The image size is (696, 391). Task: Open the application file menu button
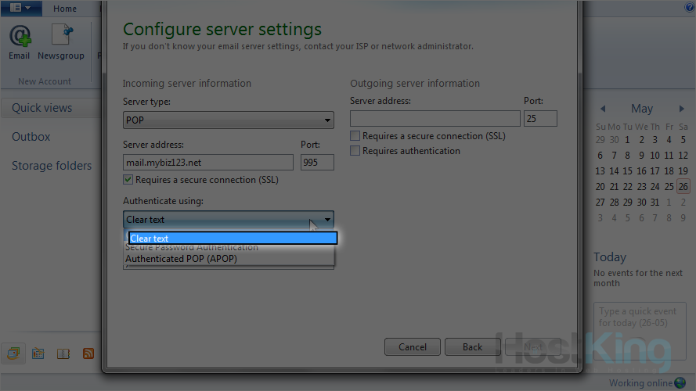pyautogui.click(x=20, y=8)
